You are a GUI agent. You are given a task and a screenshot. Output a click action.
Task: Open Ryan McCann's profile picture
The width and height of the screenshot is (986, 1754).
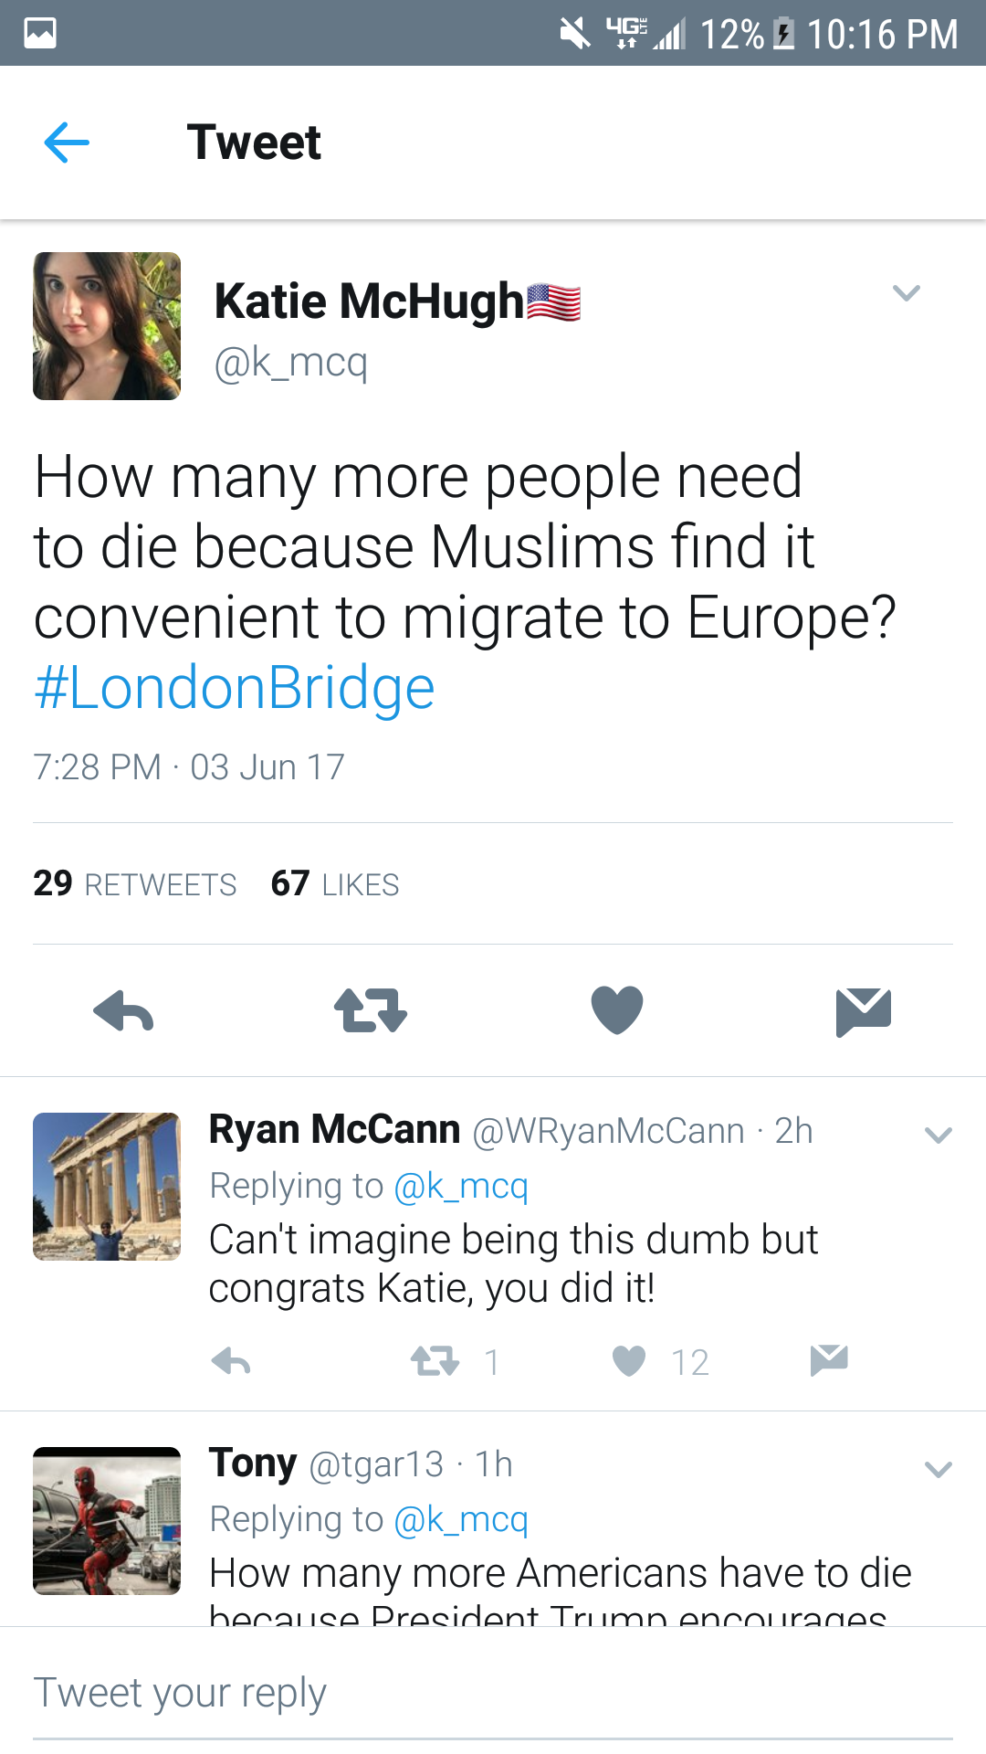point(107,1187)
